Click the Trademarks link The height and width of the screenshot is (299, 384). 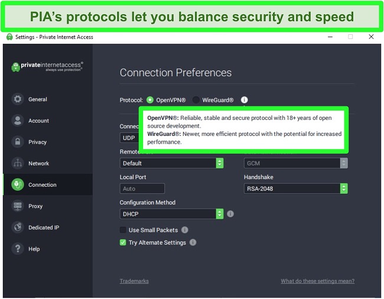[x=134, y=281]
